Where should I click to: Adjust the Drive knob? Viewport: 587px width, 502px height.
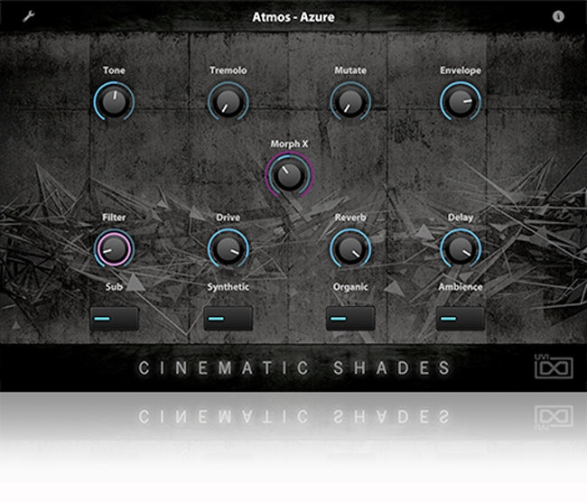[x=228, y=248]
